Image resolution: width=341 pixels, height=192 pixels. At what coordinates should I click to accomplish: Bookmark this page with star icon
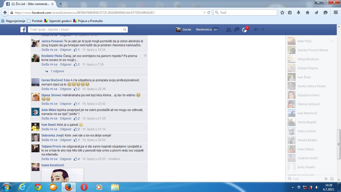282,12
